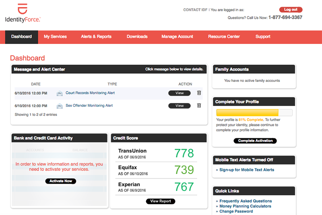Click 'You have no active family accounts'
This screenshot has width=322, height=215.
(x=252, y=81)
